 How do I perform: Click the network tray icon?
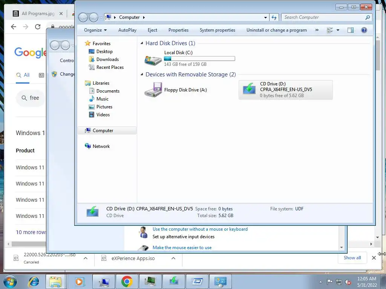pos(339,282)
